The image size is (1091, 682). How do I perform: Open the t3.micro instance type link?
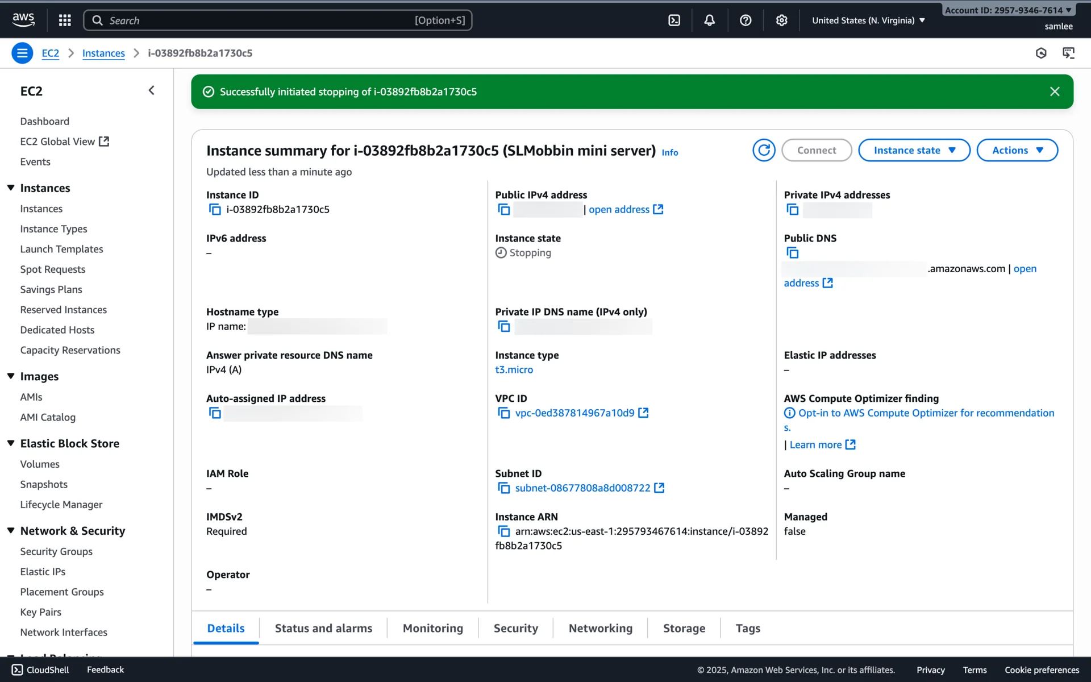point(514,370)
